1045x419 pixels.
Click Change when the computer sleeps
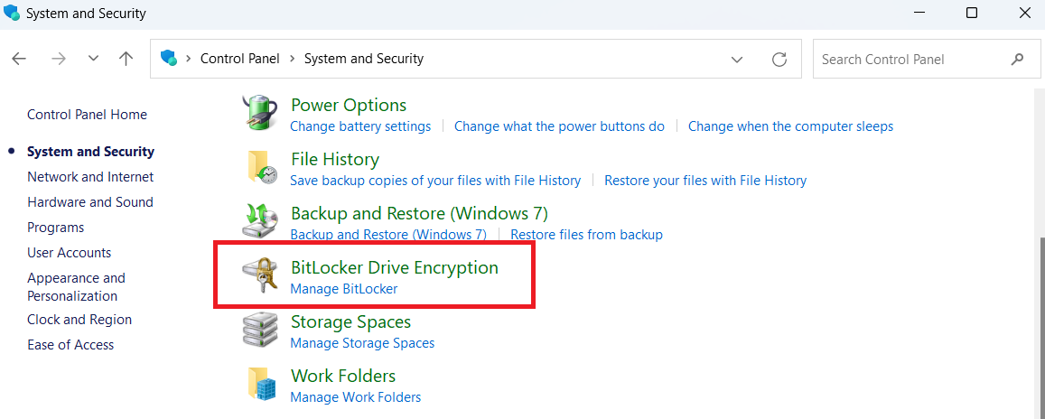[790, 126]
